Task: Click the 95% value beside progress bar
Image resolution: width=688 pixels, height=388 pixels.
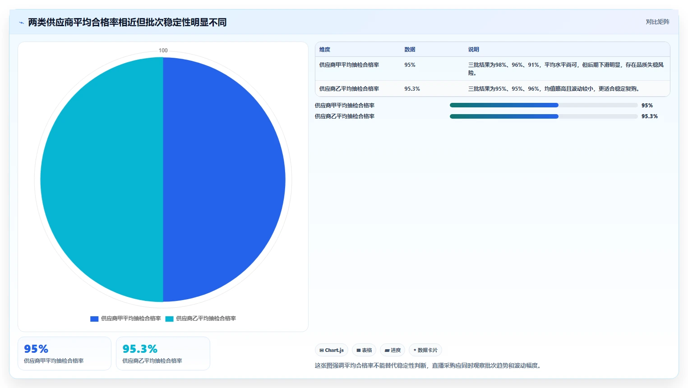Action: (x=647, y=106)
